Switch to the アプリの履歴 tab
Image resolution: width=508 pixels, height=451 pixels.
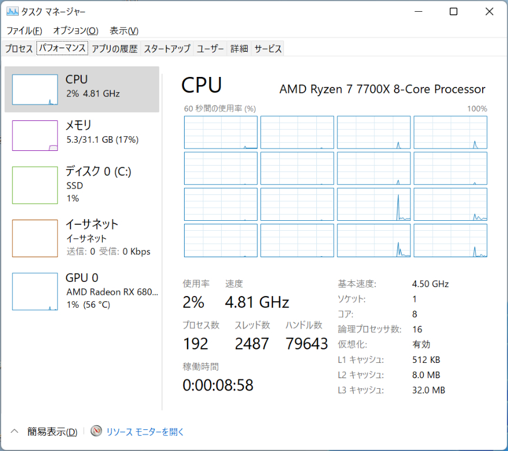[x=115, y=49]
